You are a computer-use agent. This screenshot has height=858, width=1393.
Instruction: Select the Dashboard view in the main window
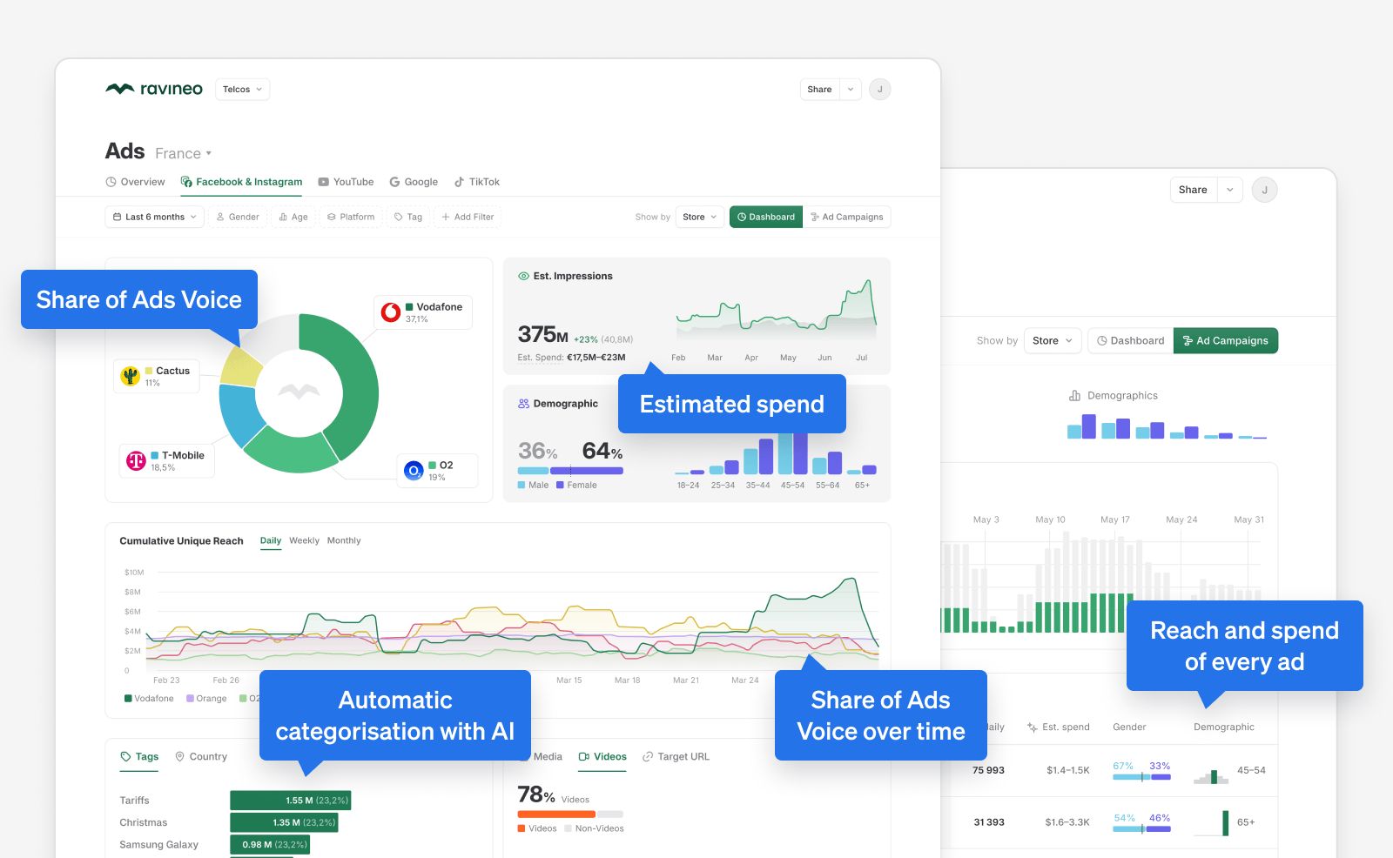766,217
